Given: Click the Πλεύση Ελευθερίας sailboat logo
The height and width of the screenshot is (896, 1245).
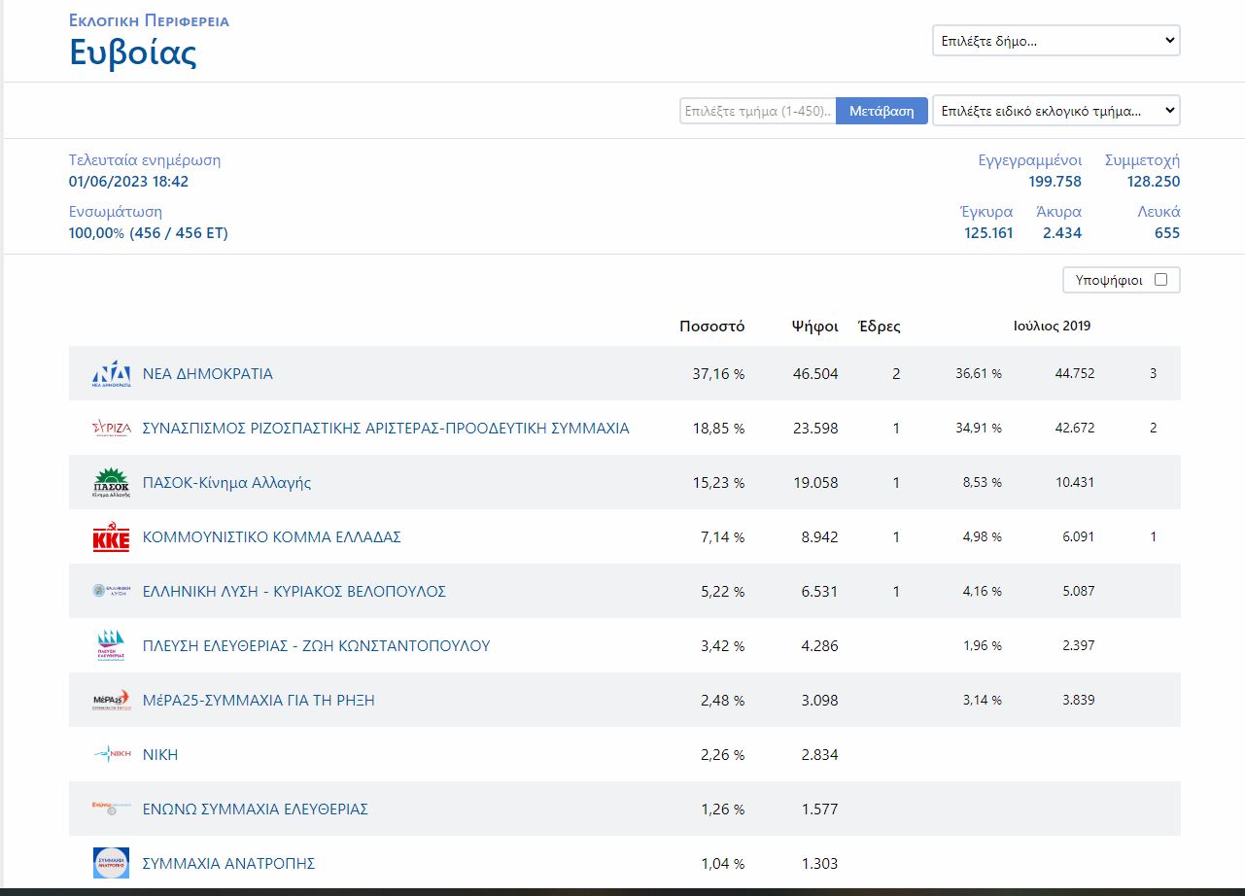Looking at the screenshot, I should tap(111, 646).
